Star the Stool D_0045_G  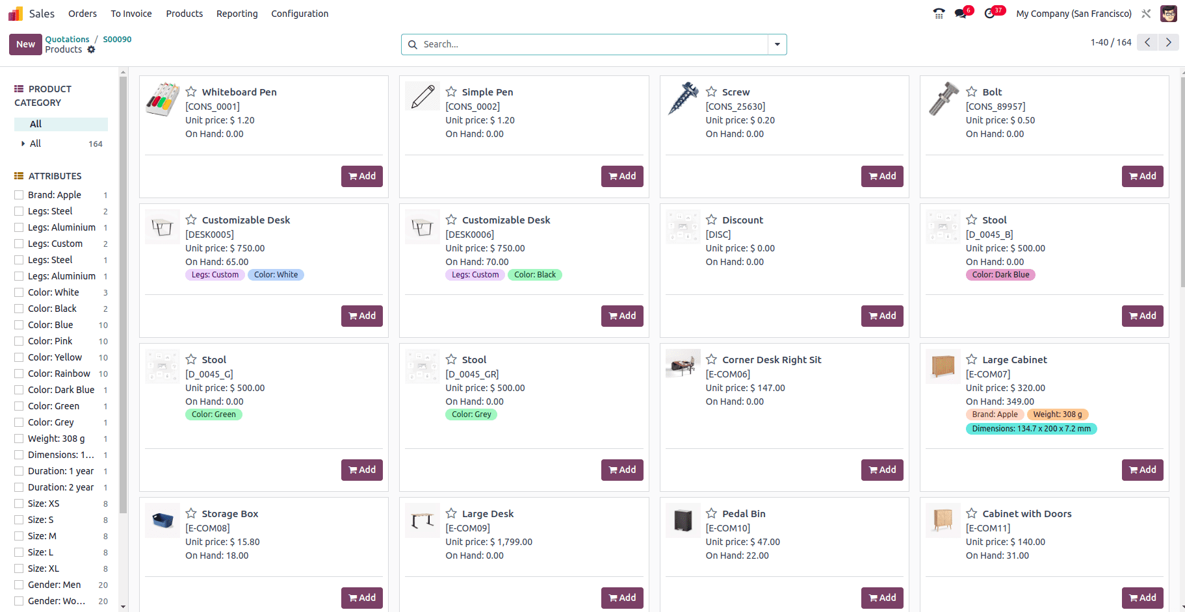[191, 359]
